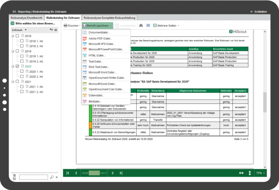This screenshot has width=279, height=190.
Task: Click the Microsoft Excel-Datei icon
Action: pyautogui.click(x=85, y=84)
